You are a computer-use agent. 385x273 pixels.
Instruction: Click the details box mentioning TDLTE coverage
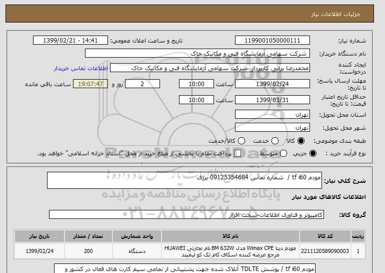[184, 268]
